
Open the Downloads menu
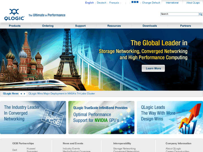click(x=150, y=26)
